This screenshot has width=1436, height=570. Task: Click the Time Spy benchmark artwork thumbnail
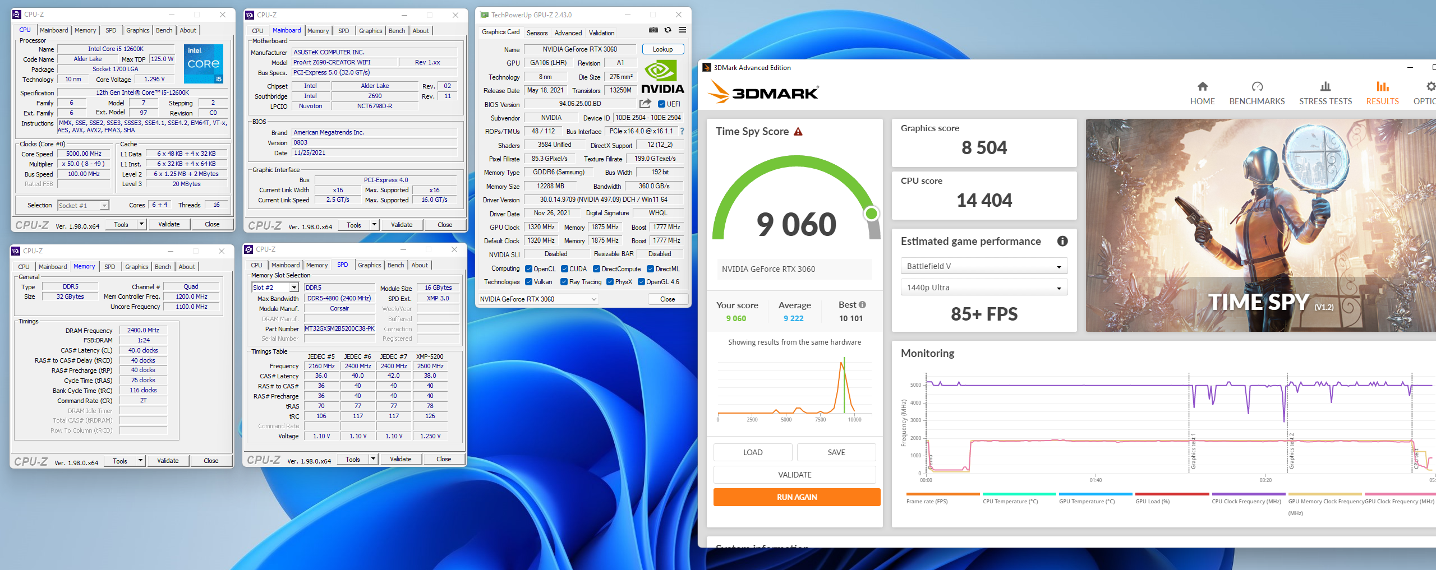coord(1260,225)
